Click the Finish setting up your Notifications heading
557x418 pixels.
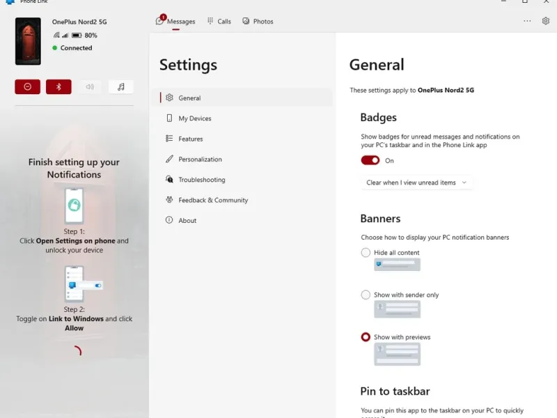[x=74, y=168]
